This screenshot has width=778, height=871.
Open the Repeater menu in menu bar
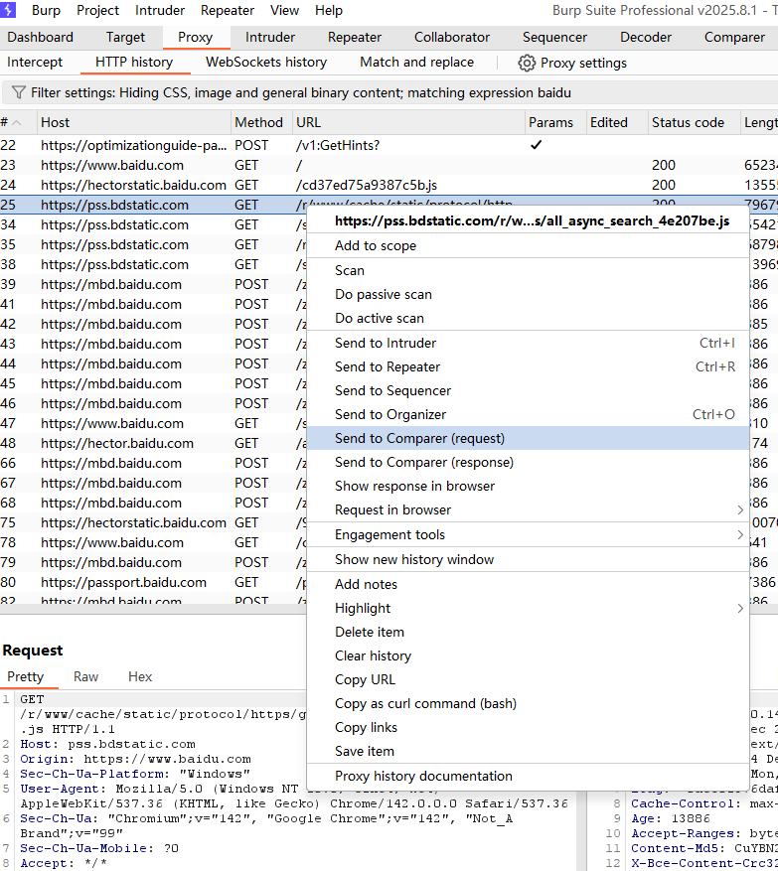coord(228,11)
